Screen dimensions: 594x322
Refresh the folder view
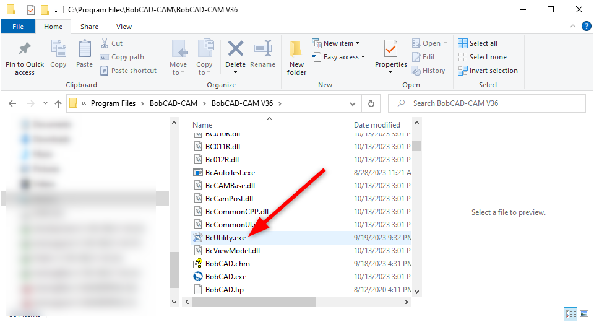click(371, 103)
